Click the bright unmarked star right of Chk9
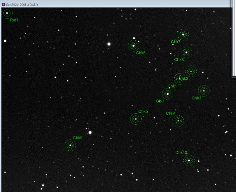The image size is (236, 192). (x=90, y=132)
